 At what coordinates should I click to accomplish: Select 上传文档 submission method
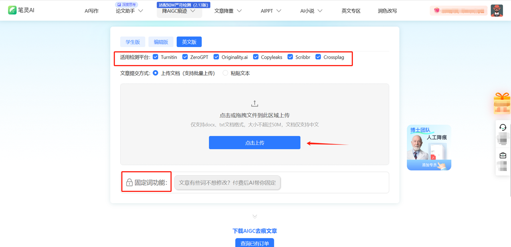(x=156, y=73)
